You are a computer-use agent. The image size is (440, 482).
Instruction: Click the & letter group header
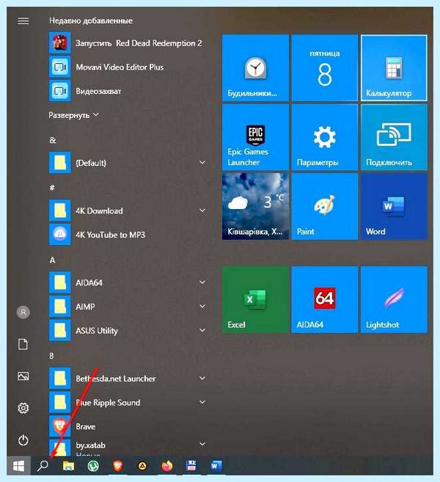click(53, 140)
